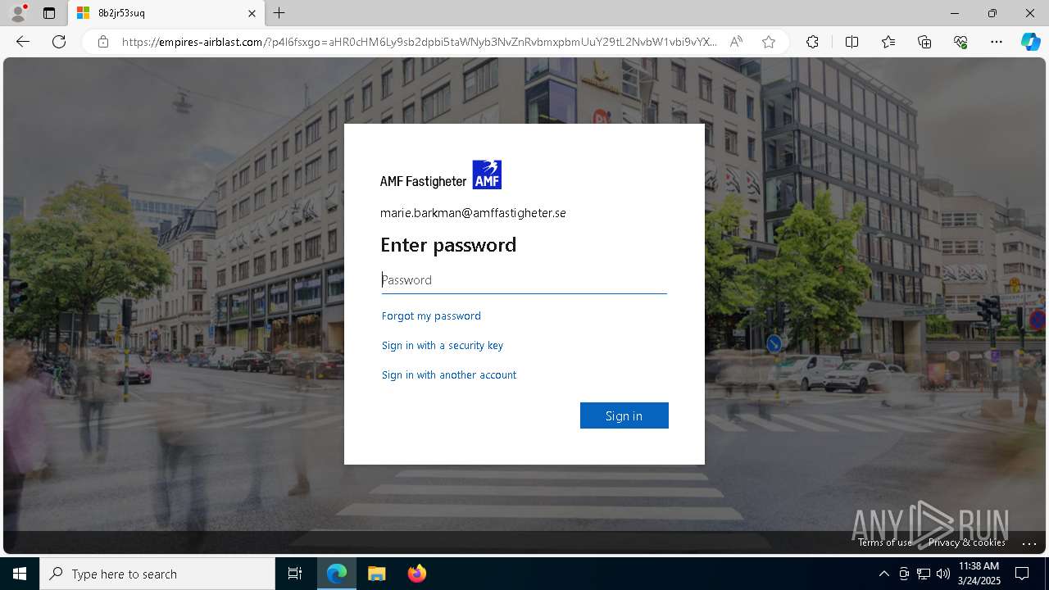Screen dimensions: 1049x590
Task: Close the 8b2jr53suq tab
Action: coord(252,13)
